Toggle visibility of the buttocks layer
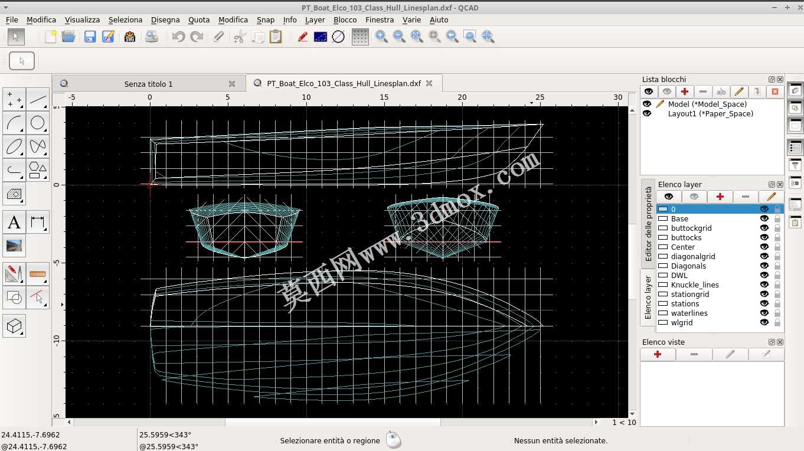Screen dimensions: 804x451 tap(764, 237)
